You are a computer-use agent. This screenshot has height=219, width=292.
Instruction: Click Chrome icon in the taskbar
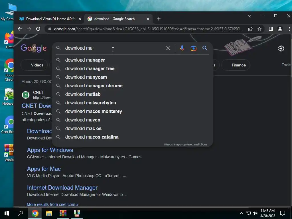35,213
